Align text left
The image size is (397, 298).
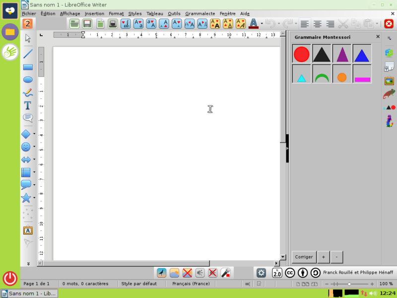(305, 24)
